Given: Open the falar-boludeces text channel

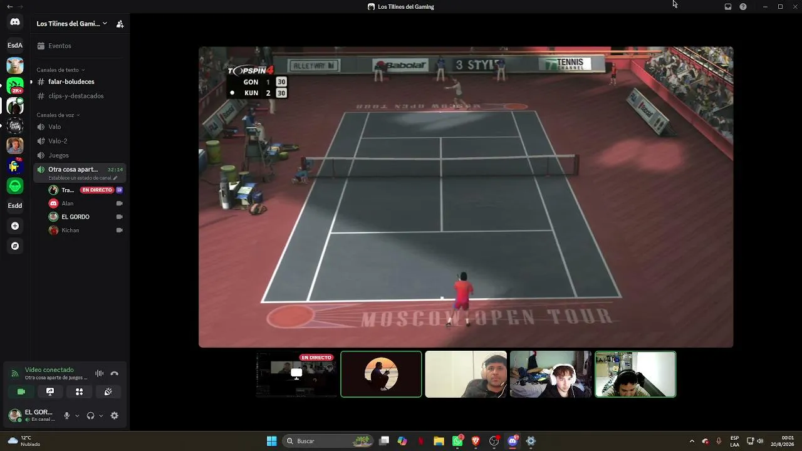Looking at the screenshot, I should [x=79, y=82].
